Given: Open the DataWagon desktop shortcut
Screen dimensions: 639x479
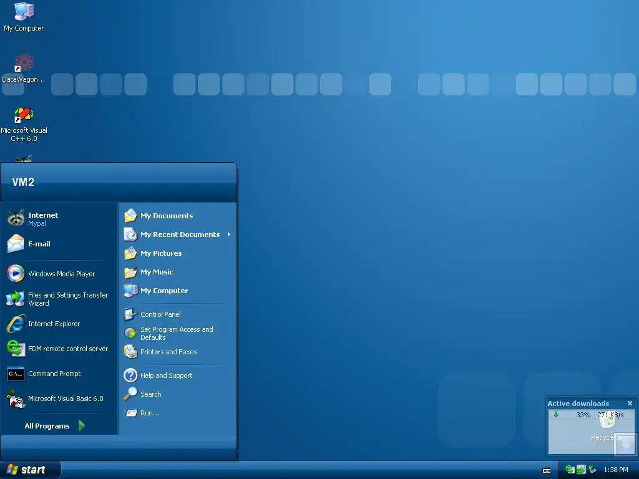Looking at the screenshot, I should (24, 69).
